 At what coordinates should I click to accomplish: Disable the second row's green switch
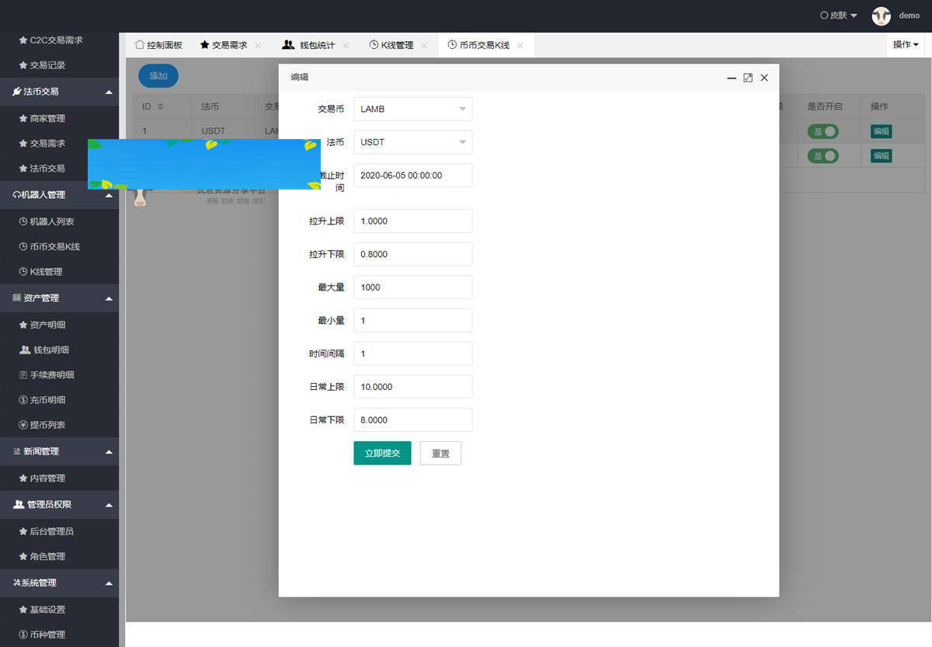823,155
